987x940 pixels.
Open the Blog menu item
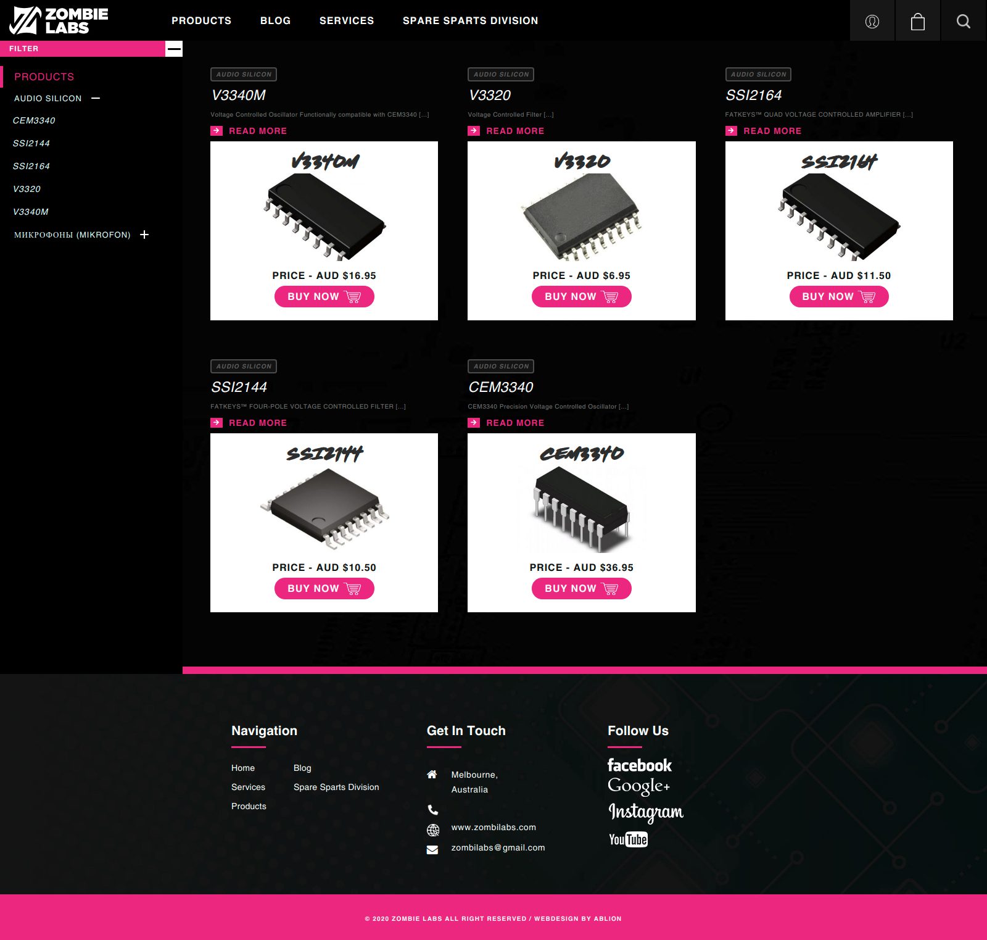(275, 20)
